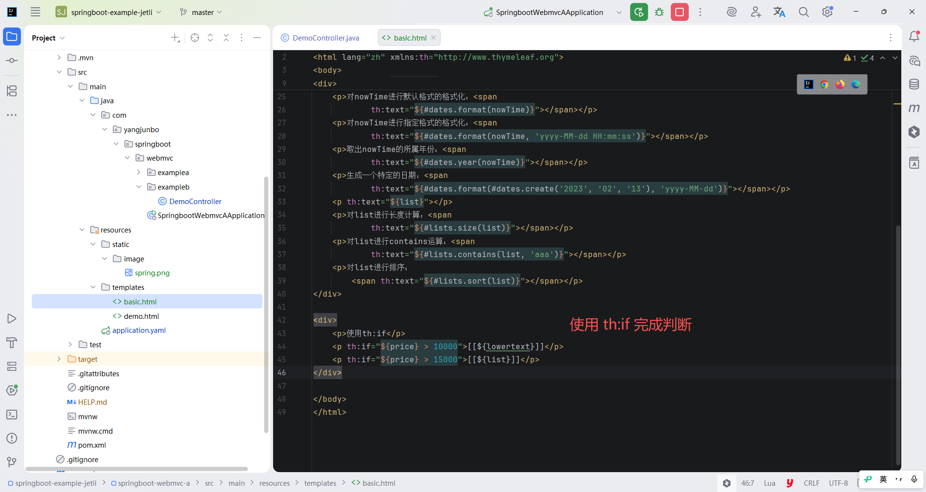Open the Maven tool window icon
The width and height of the screenshot is (926, 492).
[x=914, y=108]
